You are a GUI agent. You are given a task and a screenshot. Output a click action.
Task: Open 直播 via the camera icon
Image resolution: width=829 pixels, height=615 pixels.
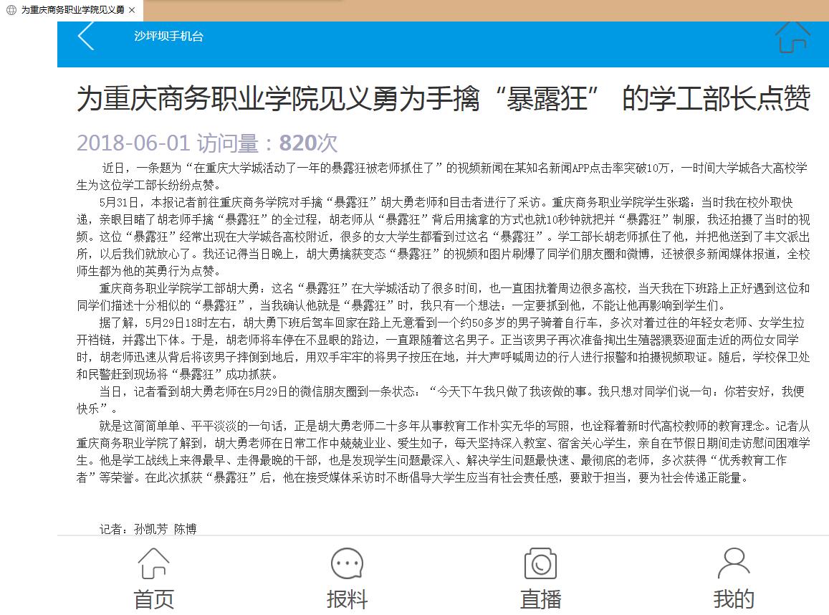pos(540,563)
